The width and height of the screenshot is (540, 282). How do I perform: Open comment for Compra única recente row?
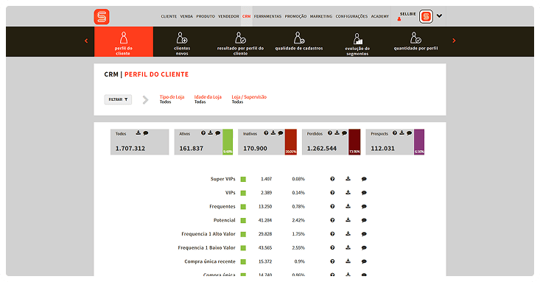[x=364, y=261]
